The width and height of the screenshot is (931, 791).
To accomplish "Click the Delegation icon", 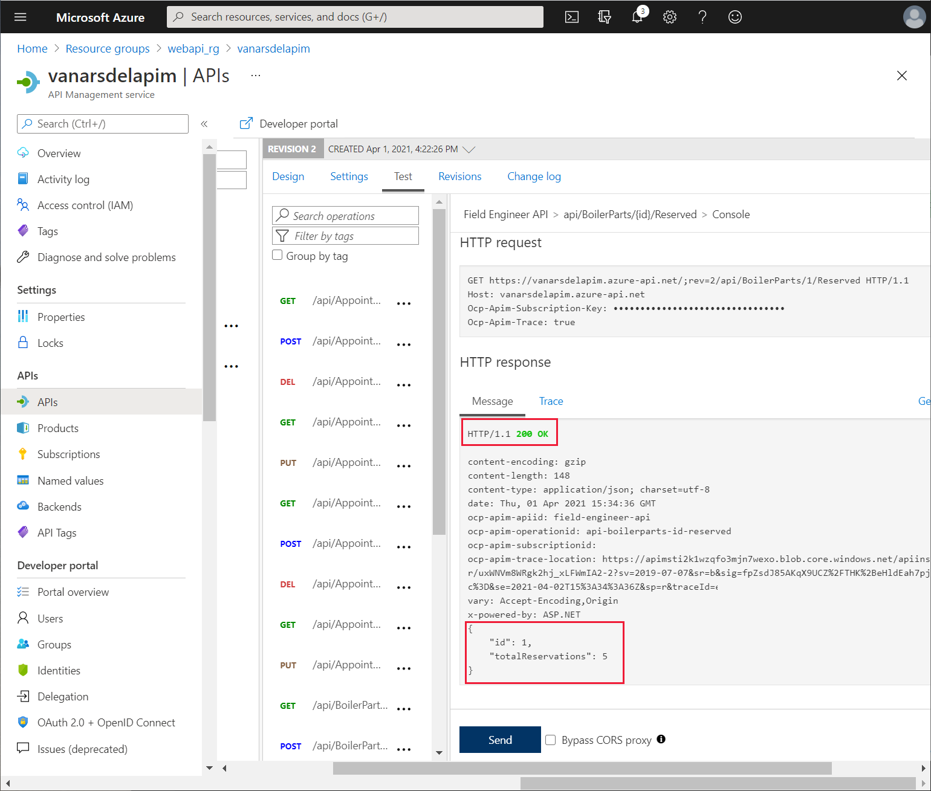I will coord(23,696).
